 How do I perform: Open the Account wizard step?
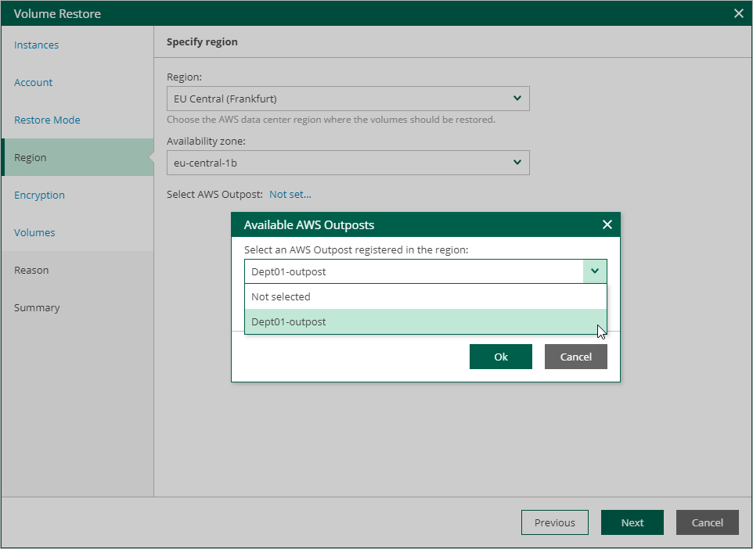(x=33, y=82)
